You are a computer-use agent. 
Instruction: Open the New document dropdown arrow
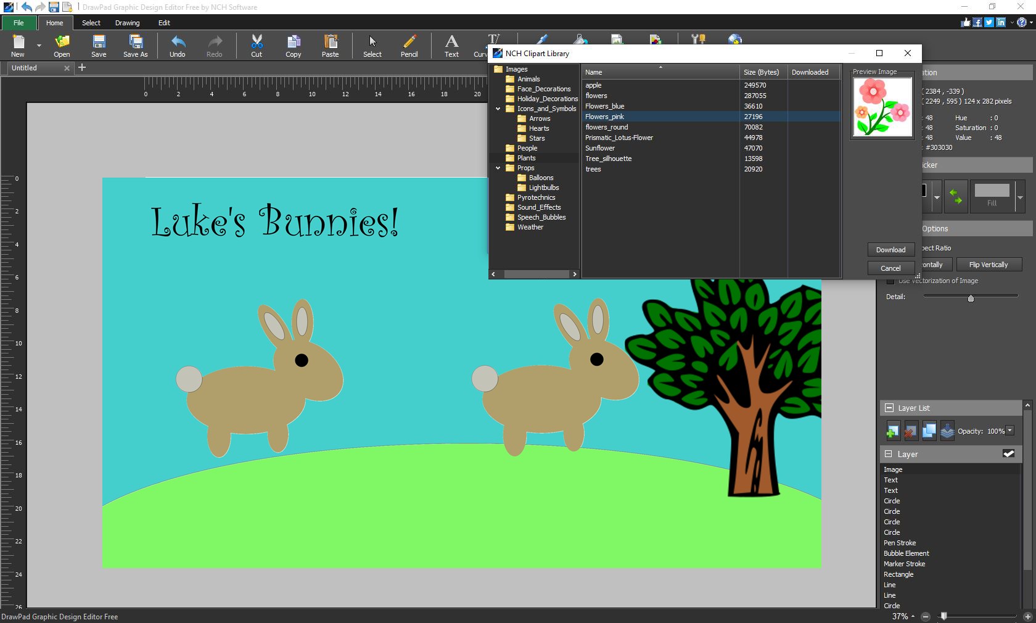[38, 46]
